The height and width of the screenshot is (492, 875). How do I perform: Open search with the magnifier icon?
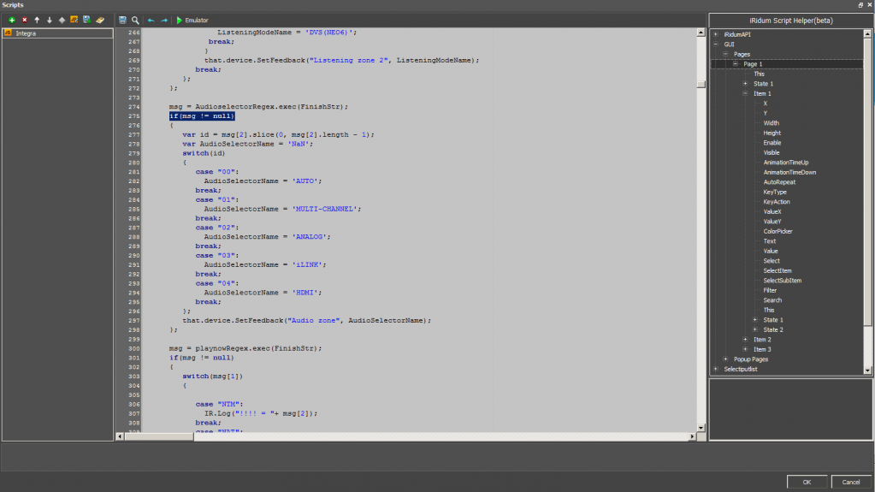(x=135, y=20)
